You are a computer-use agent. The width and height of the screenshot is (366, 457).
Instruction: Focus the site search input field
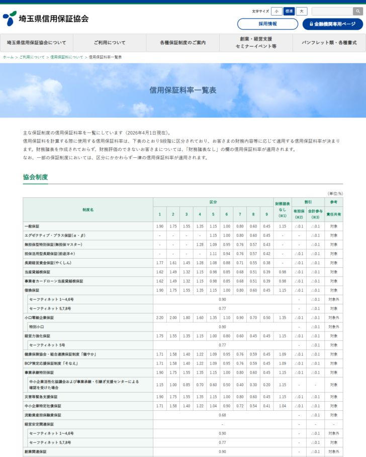click(332, 12)
